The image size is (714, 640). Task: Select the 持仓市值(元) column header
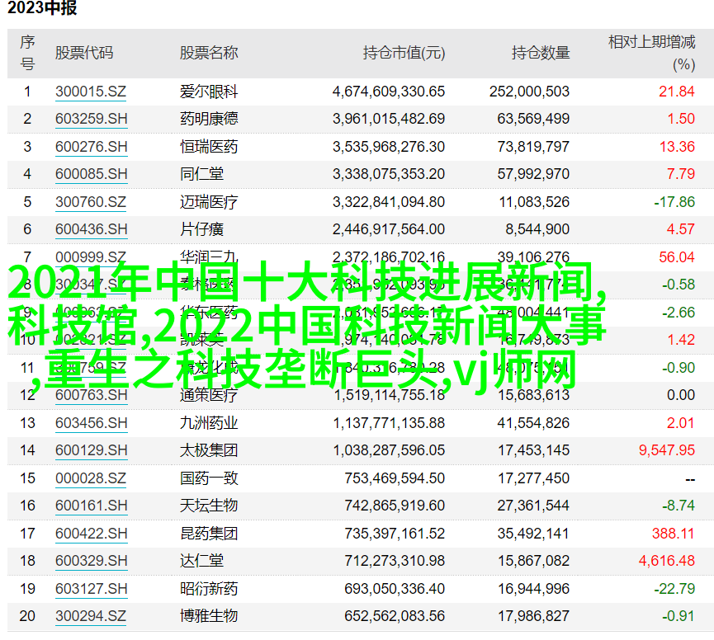point(404,54)
